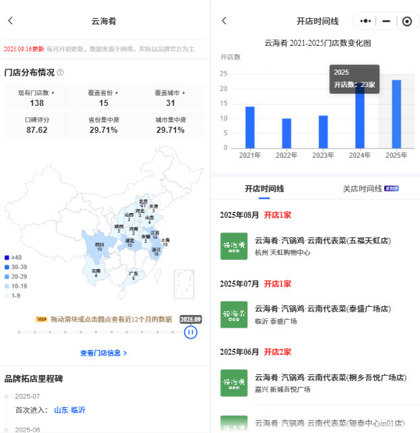Select 云南 province on the map
This screenshot has height=433, width=420.
(96, 273)
